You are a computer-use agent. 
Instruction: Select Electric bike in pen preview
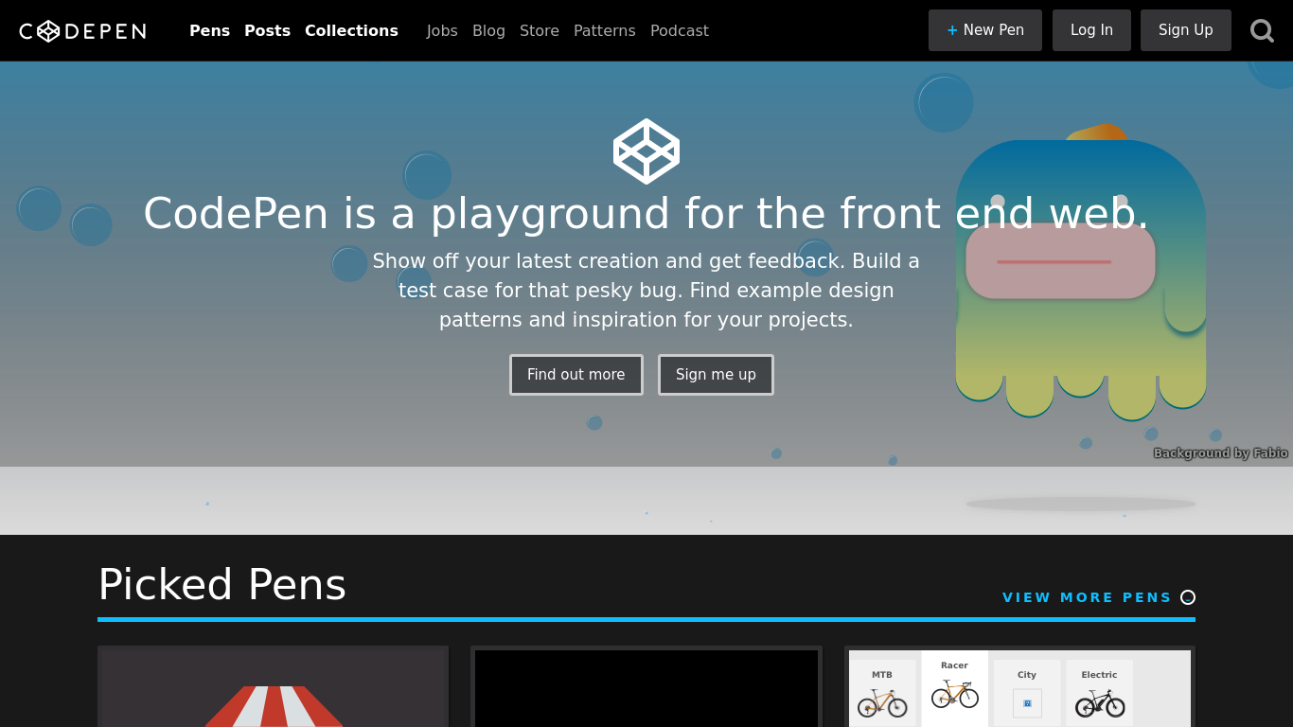coord(1099,693)
